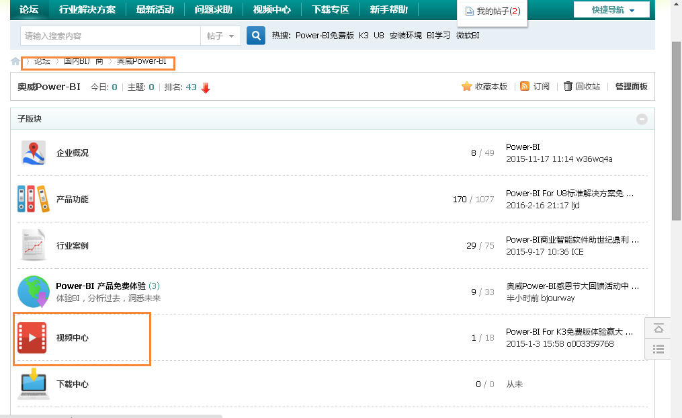
Task: Open the 管理面板 link
Action: tap(631, 87)
